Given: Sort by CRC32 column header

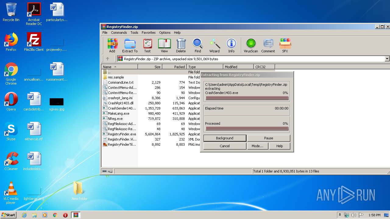Looking at the screenshot, I should click(x=264, y=67).
